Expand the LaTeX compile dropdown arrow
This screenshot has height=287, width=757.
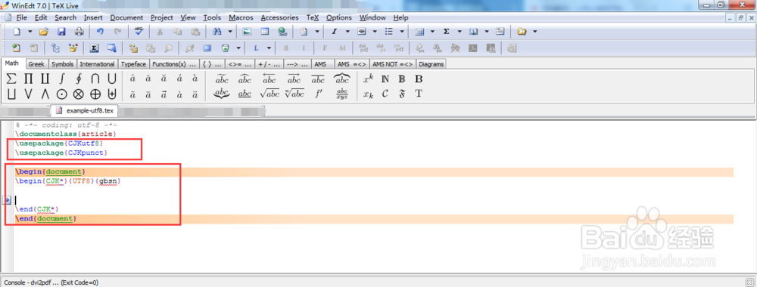(x=269, y=48)
